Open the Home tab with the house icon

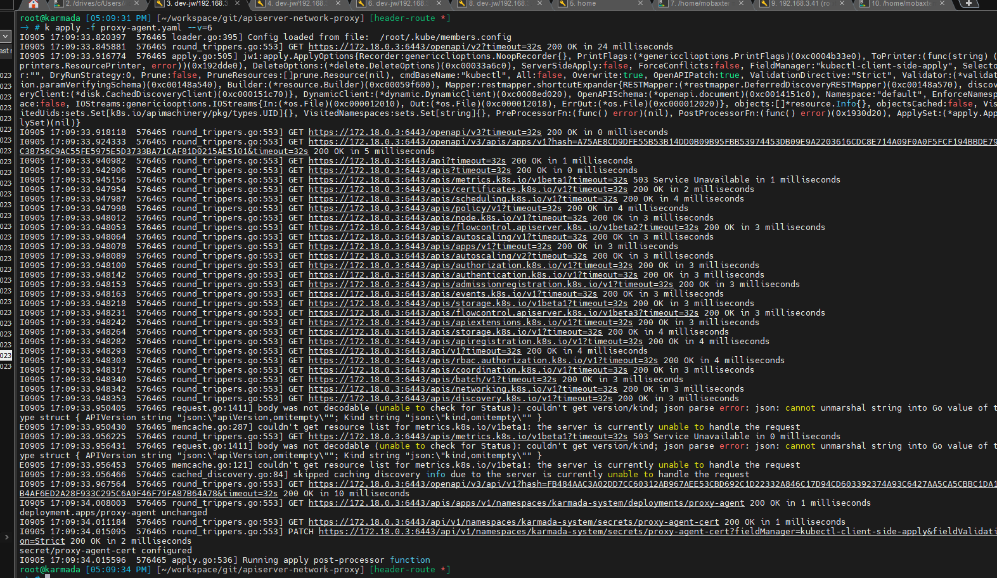(x=34, y=4)
